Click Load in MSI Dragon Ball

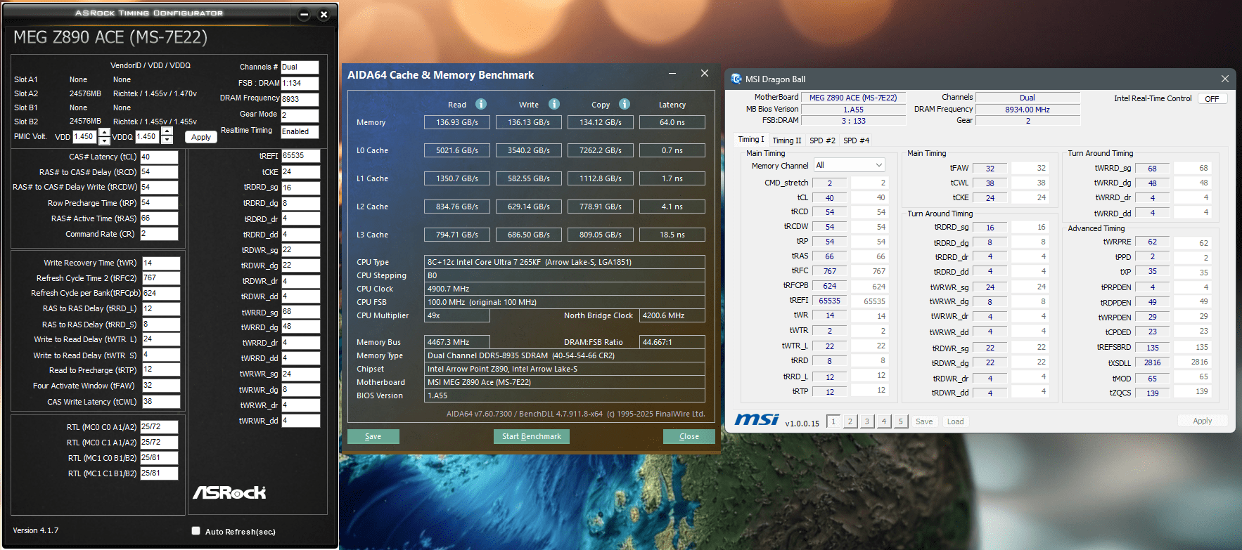(955, 421)
